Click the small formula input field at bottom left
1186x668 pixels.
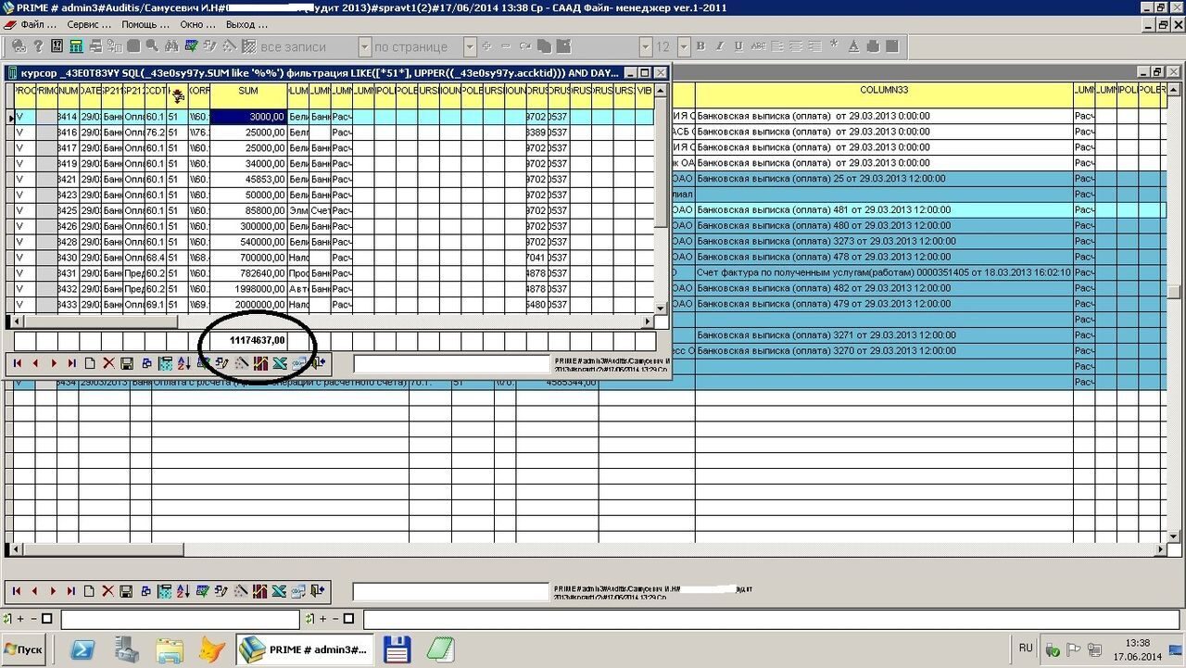180,619
